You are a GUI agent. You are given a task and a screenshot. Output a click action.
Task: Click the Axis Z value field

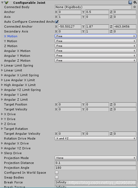pos(125,17)
